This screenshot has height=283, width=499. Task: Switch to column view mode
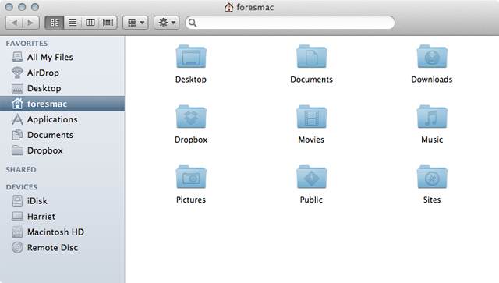(90, 23)
